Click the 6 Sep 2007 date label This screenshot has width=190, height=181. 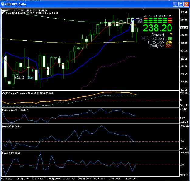7,179
